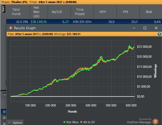The image size is (162, 125).
Task: Select the 613 296 total hands cell
Action: pyautogui.click(x=22, y=22)
